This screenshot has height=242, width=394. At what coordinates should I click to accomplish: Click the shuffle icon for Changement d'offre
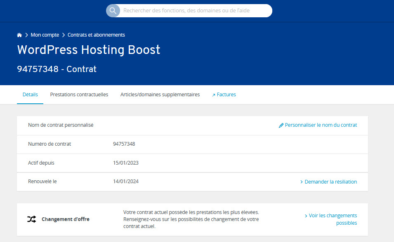[32, 219]
